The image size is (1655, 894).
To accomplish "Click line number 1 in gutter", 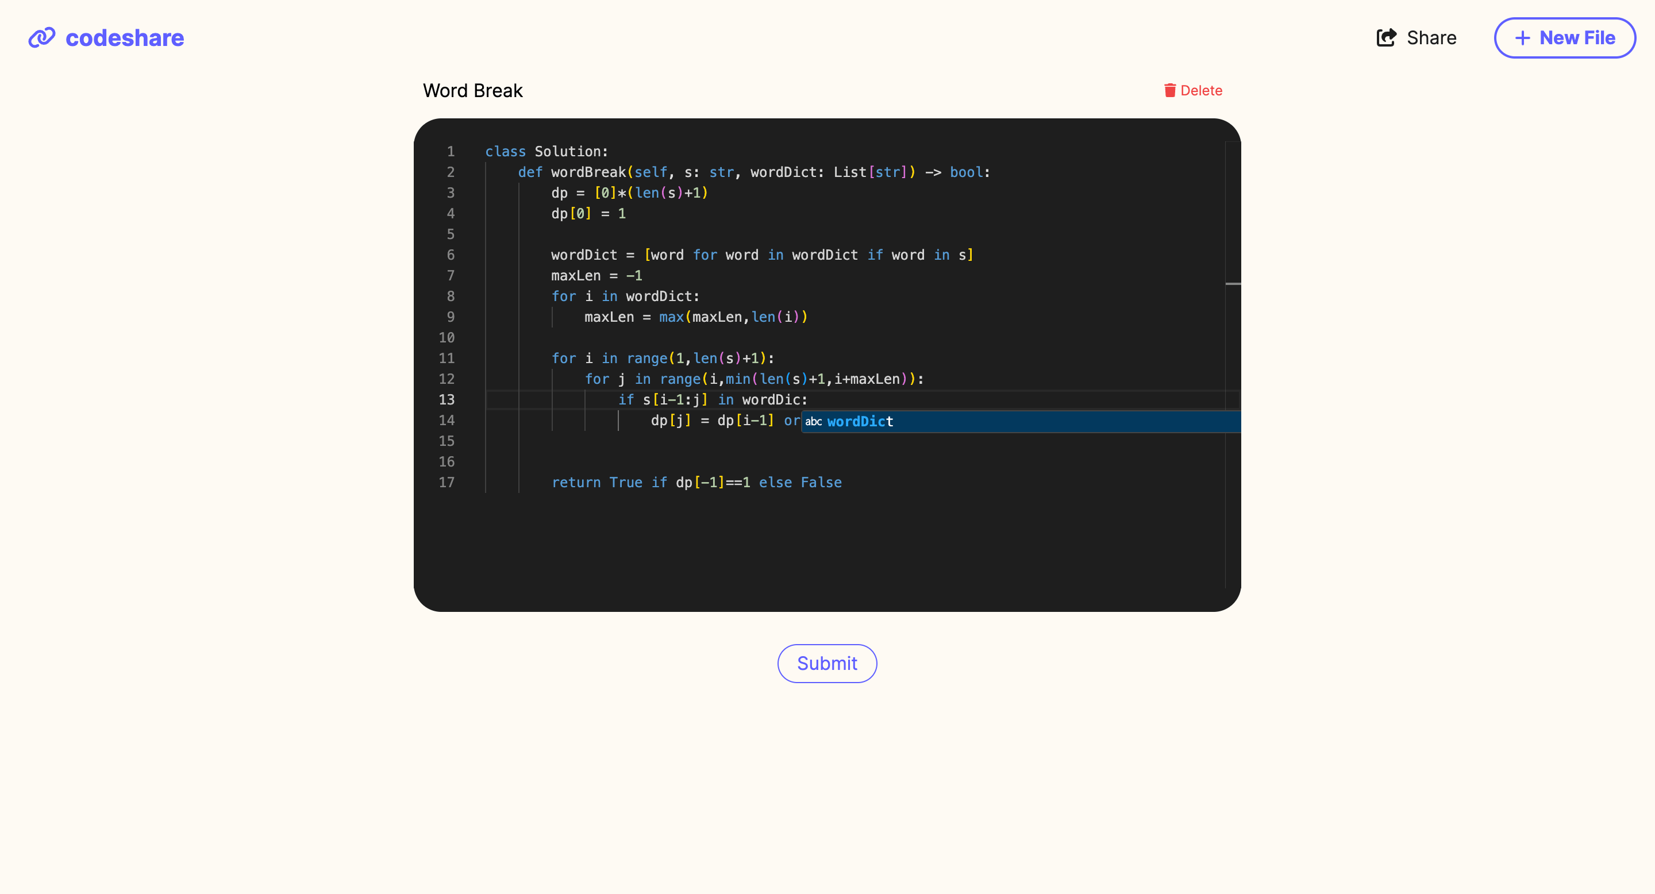I will coord(451,152).
